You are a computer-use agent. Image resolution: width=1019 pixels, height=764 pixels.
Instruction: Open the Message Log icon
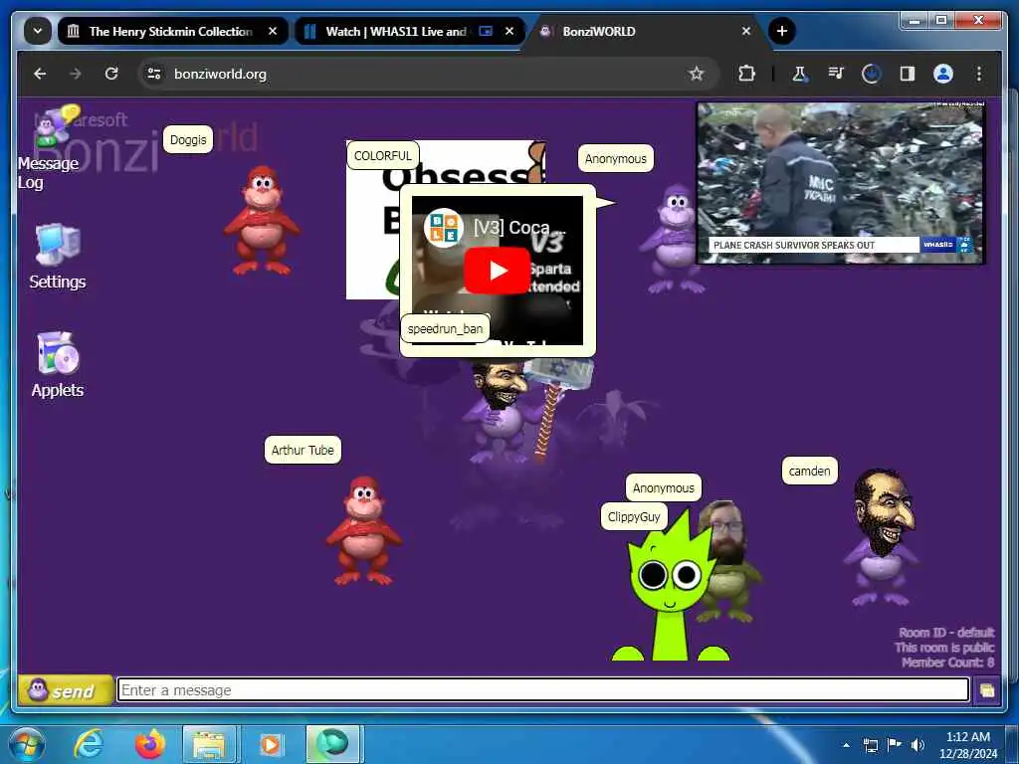[50, 147]
